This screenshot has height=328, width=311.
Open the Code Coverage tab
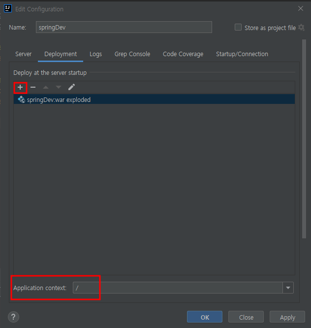click(183, 54)
